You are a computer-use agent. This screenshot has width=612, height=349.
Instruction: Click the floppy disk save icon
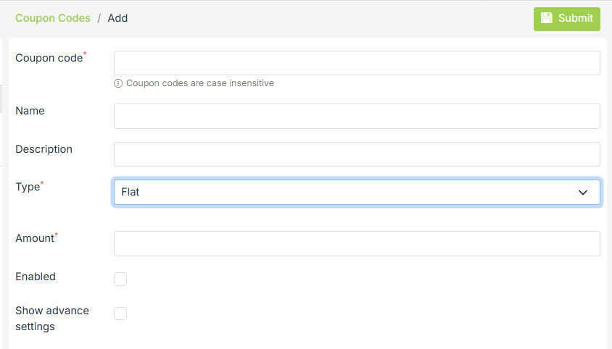[x=547, y=18]
